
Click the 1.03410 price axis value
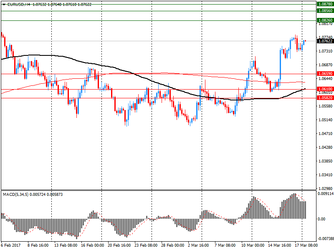pyautogui.click(x=326, y=175)
